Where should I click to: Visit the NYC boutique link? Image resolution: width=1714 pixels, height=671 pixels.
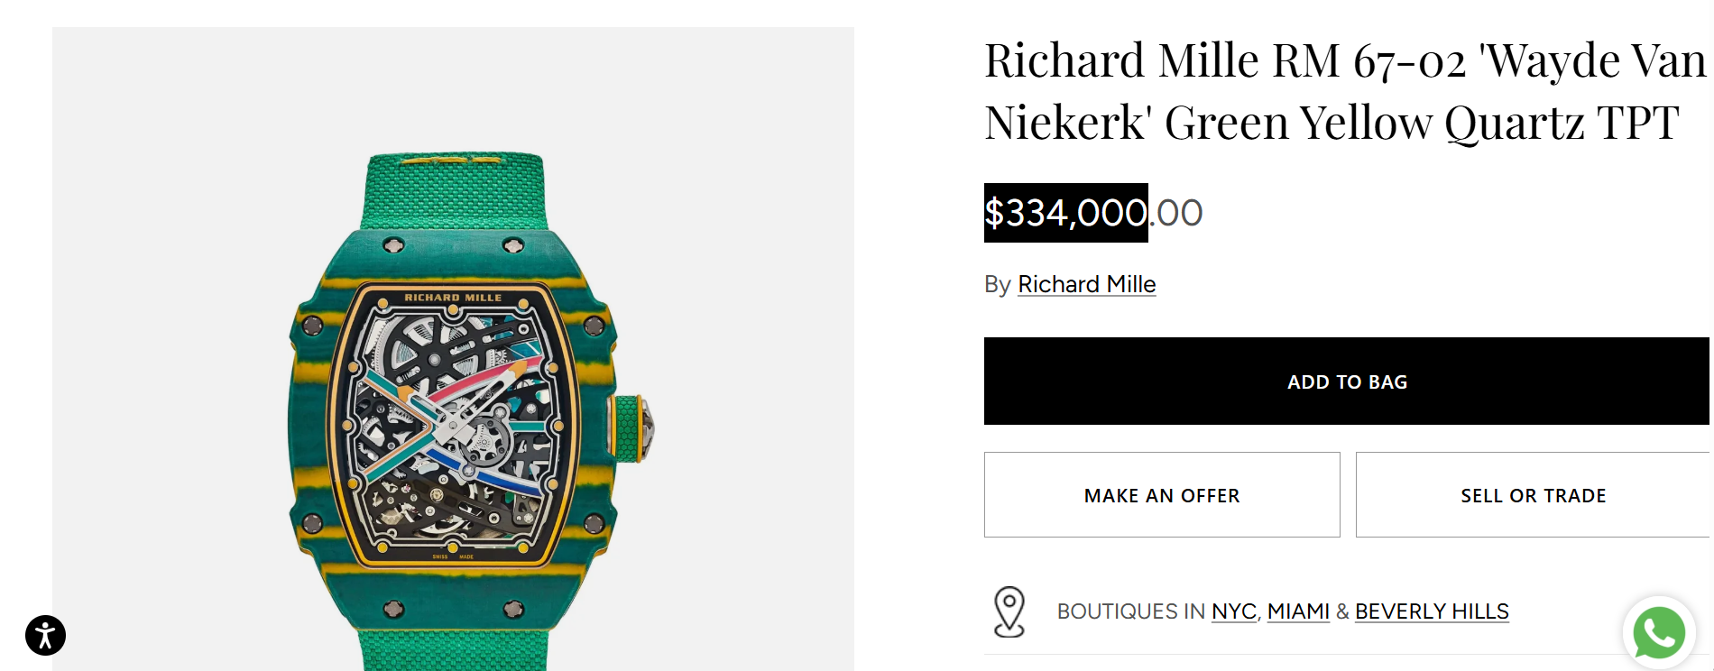(x=1233, y=611)
